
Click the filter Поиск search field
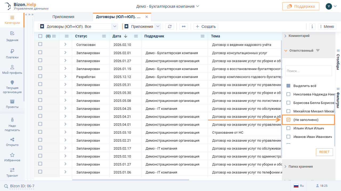(308, 71)
